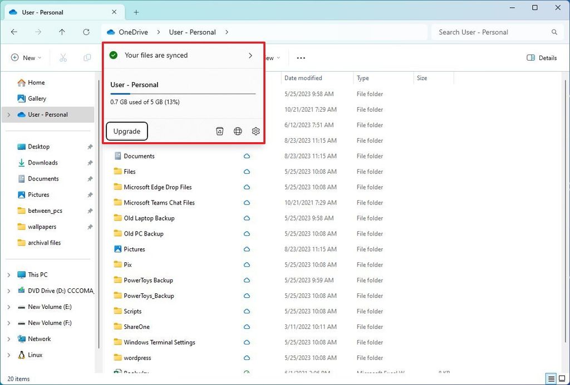Navigate up one folder level
Image resolution: width=570 pixels, height=385 pixels.
[x=62, y=32]
